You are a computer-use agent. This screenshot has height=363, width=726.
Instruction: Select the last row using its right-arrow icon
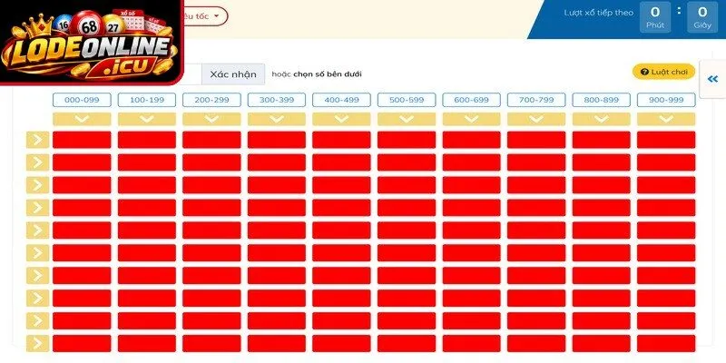[x=37, y=344]
